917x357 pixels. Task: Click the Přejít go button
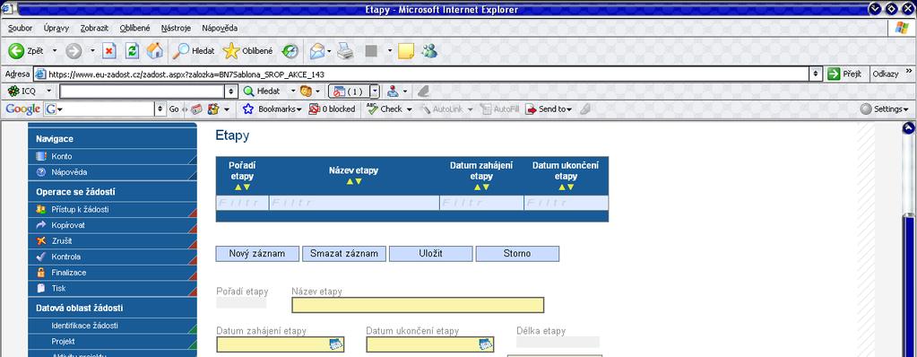(843, 74)
